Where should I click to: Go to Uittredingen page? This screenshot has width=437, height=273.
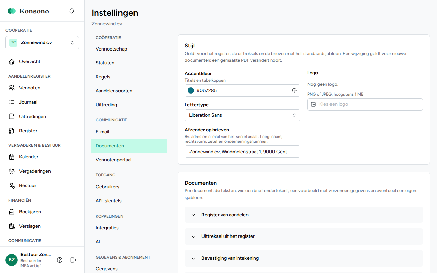42,117
